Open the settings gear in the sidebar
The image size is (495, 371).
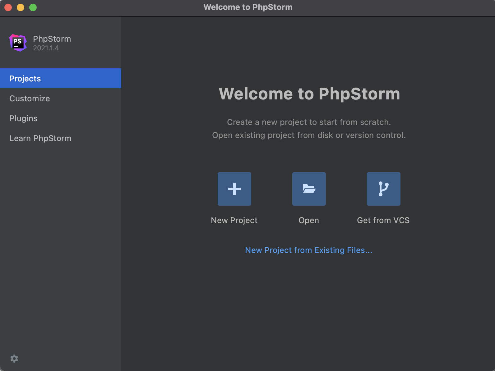pos(14,359)
